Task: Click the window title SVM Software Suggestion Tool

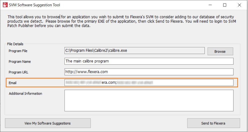Action: click(x=35, y=5)
